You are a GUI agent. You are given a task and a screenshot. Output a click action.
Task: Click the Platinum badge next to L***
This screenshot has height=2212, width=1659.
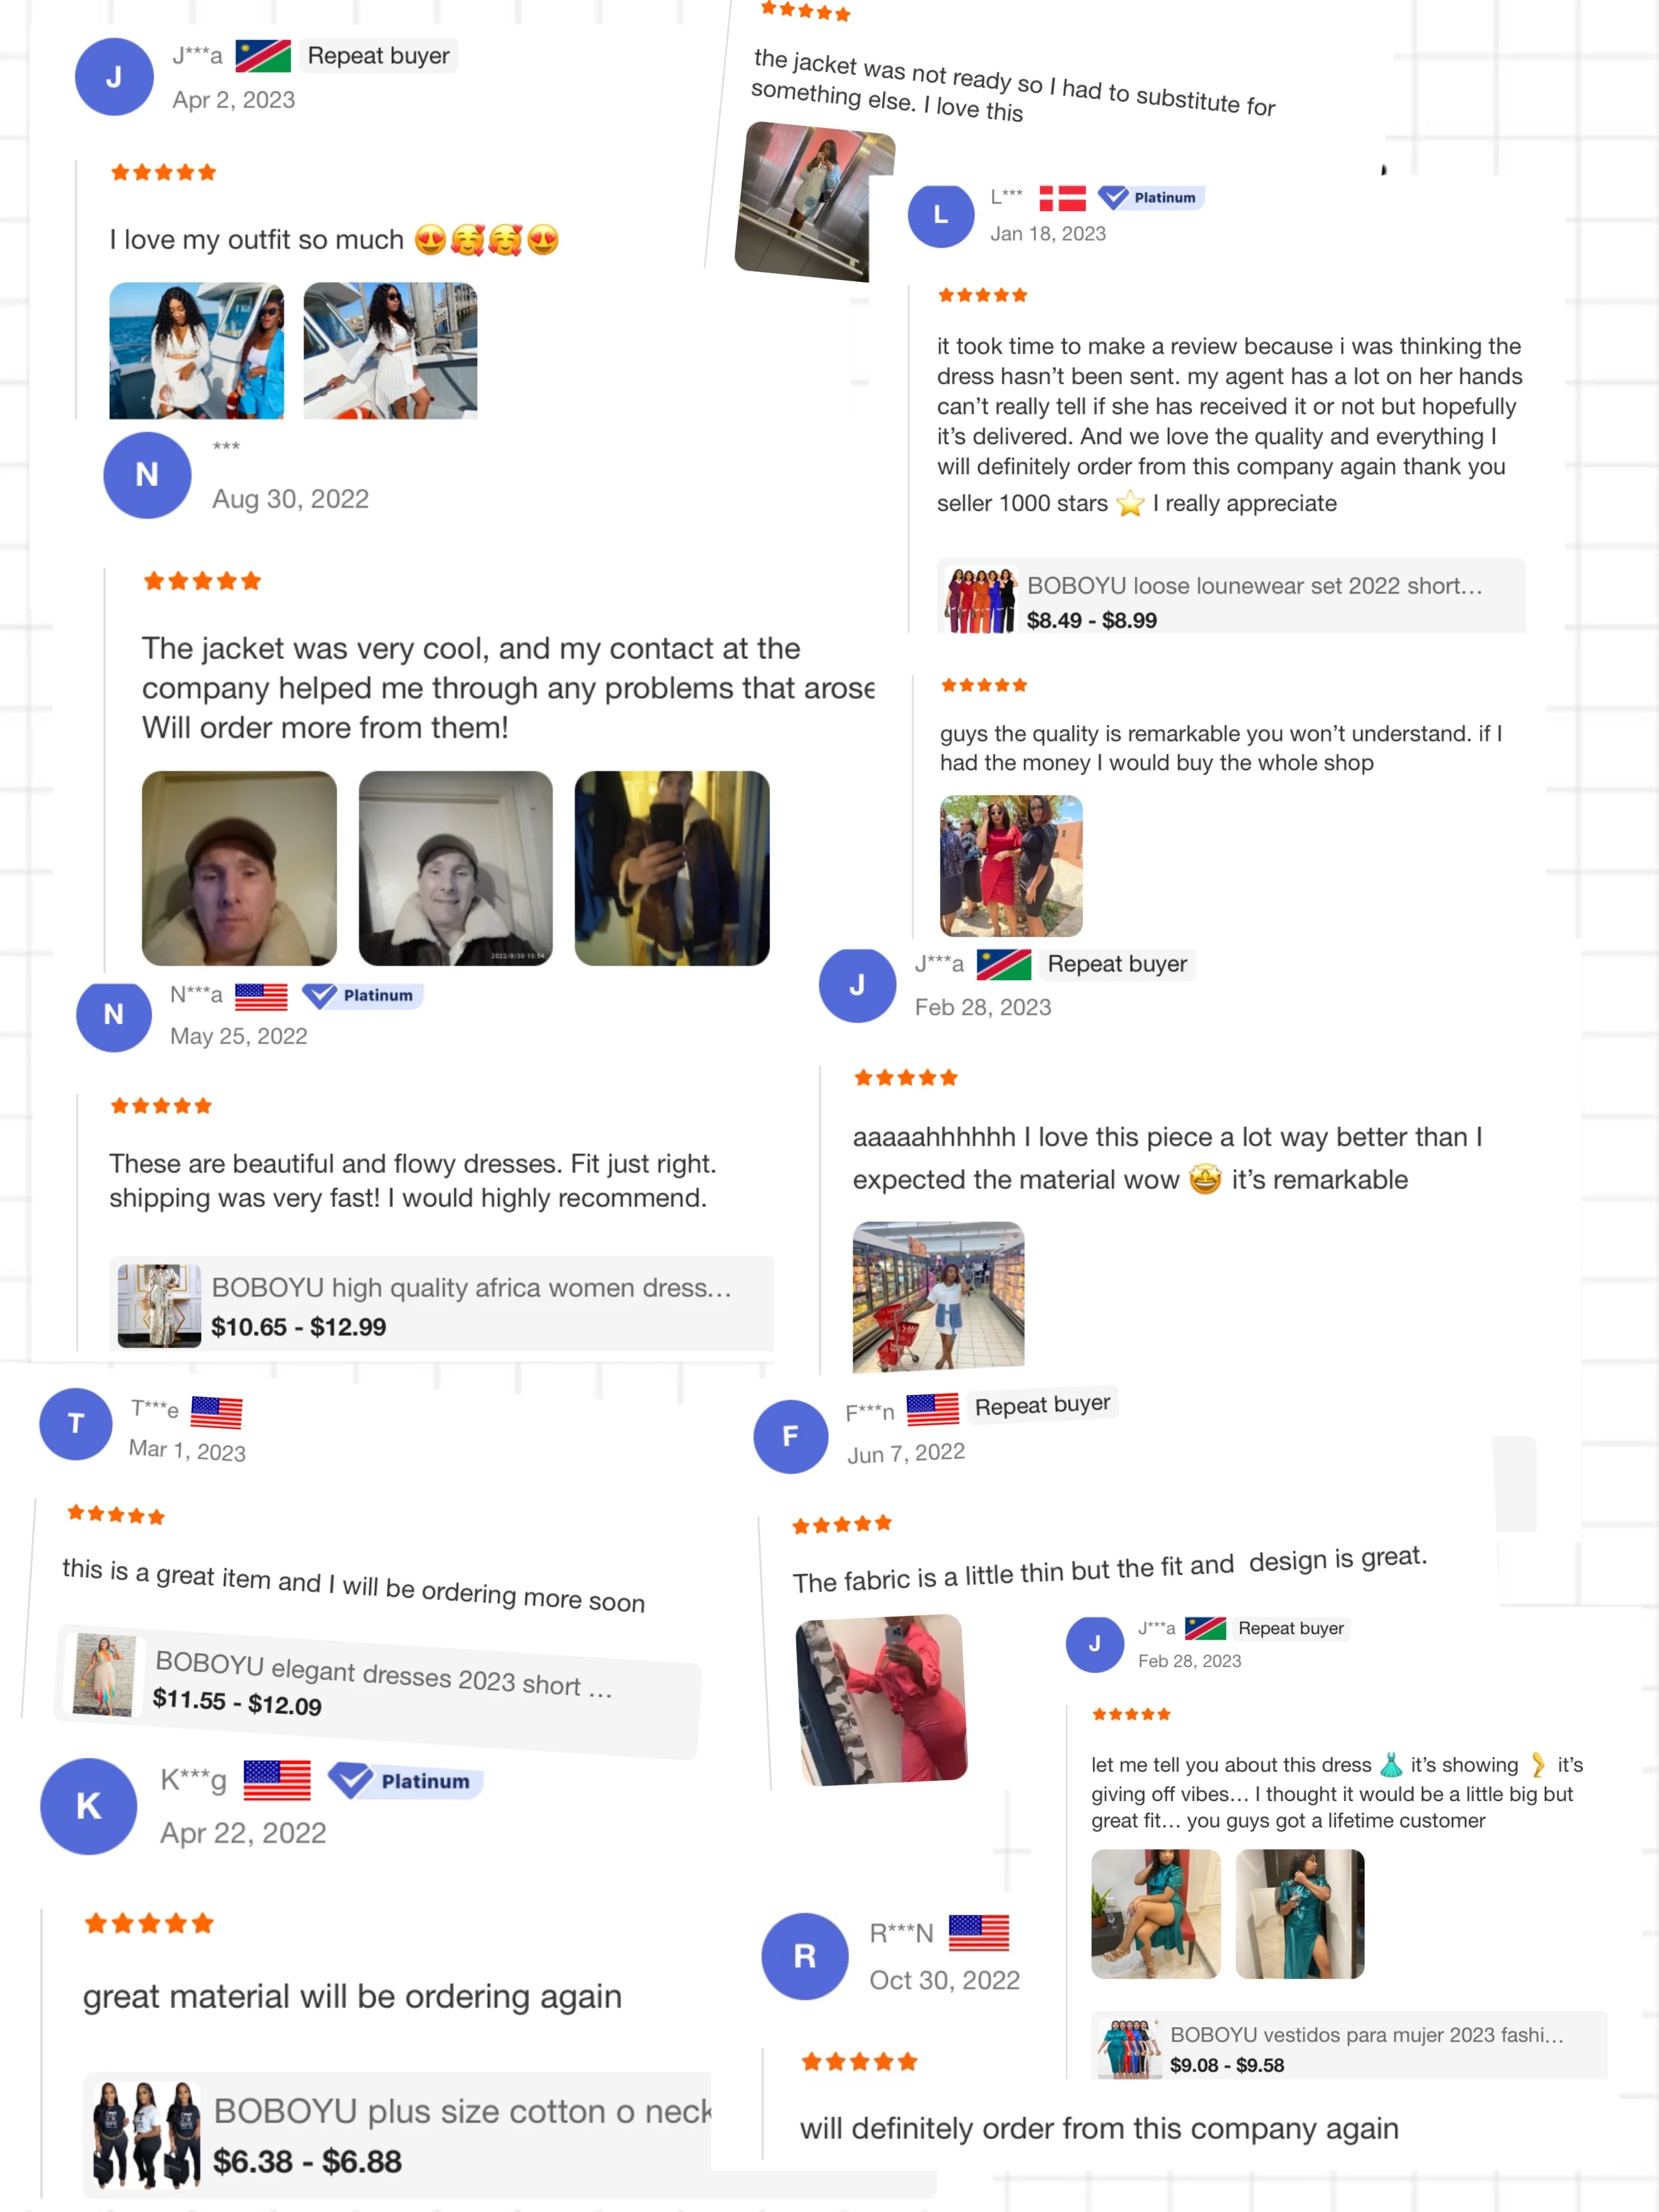coord(1151,197)
